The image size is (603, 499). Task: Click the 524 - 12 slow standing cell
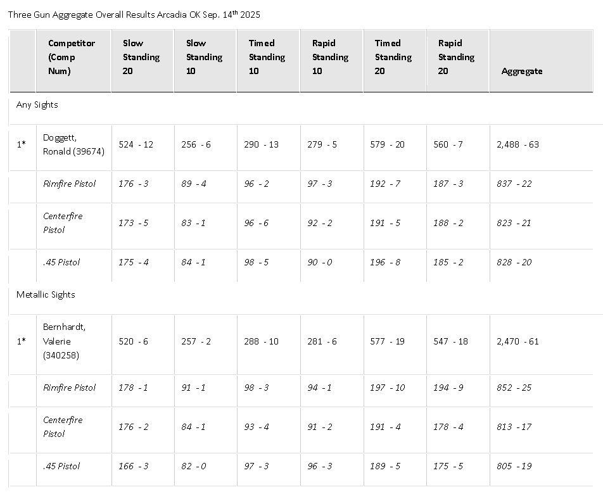[136, 144]
